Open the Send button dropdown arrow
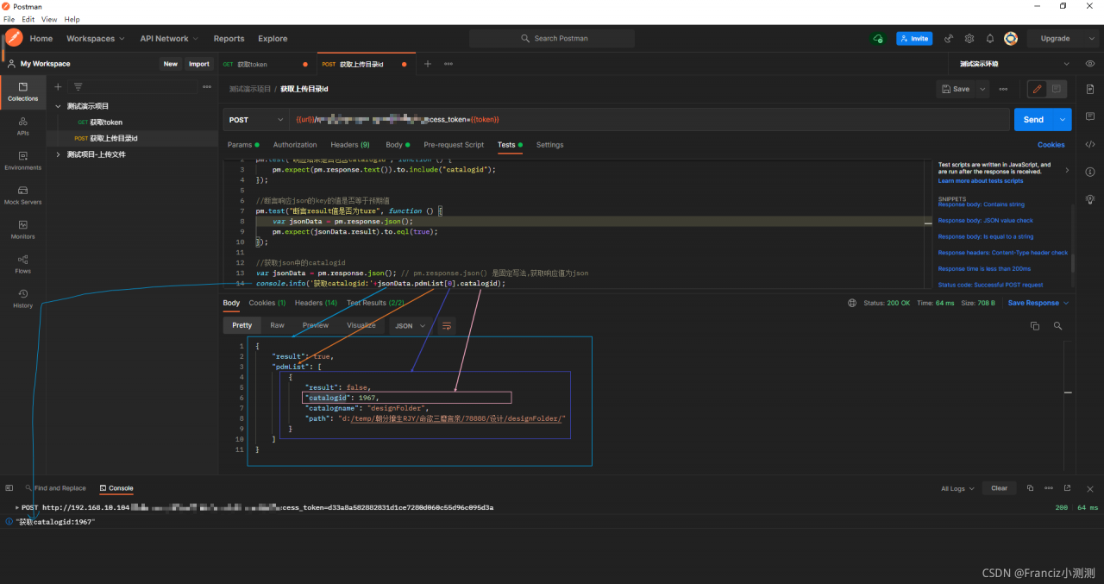Screen dimensions: 1104x584 coord(1063,120)
